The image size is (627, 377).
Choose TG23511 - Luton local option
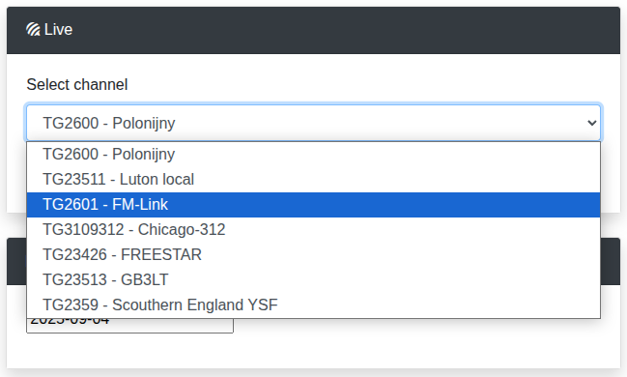(313, 179)
